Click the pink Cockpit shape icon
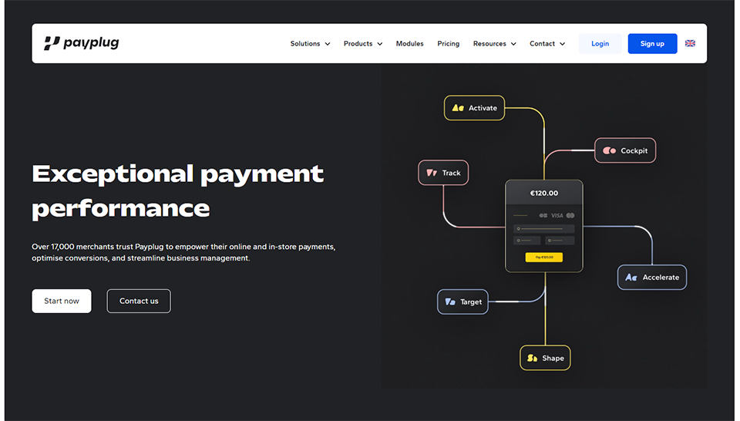Image resolution: width=740 pixels, height=421 pixels. click(609, 150)
